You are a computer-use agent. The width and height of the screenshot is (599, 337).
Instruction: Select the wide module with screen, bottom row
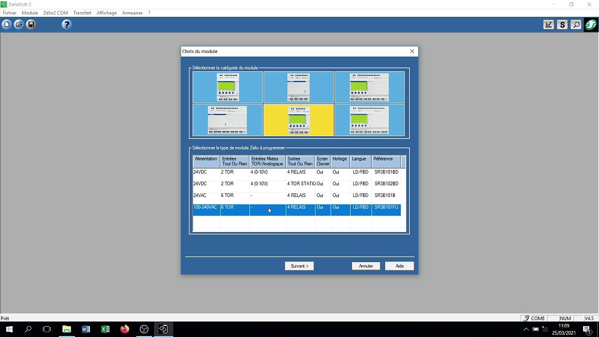[370, 120]
